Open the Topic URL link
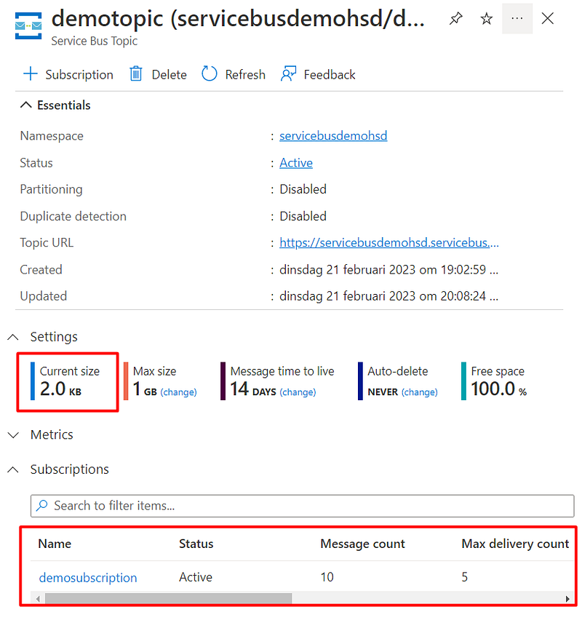This screenshot has height=620, width=582. click(389, 243)
